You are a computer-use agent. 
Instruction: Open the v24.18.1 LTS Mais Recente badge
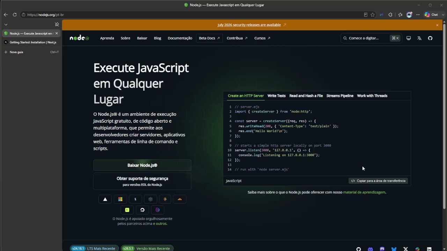[x=94, y=249]
